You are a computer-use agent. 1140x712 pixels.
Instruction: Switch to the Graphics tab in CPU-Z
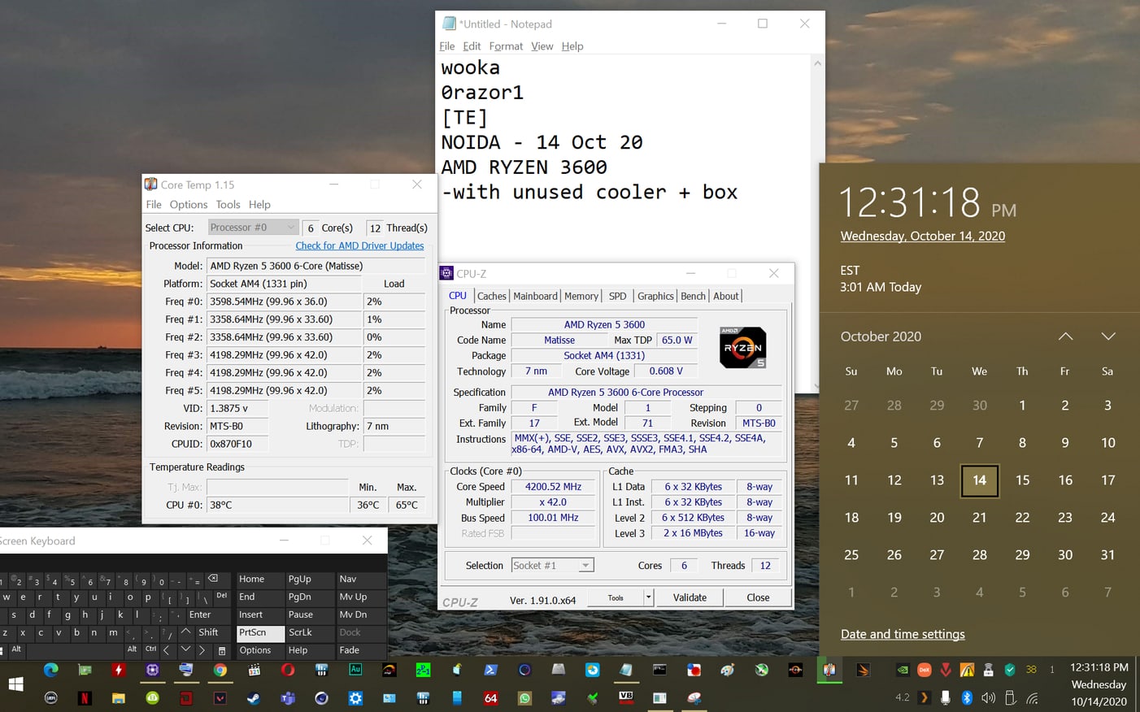click(655, 296)
